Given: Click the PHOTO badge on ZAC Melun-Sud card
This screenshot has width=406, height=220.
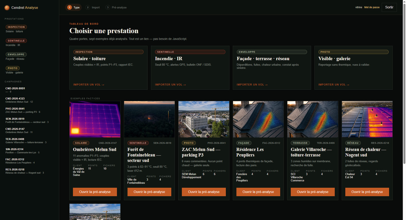Looking at the screenshot, I should coord(189,143).
